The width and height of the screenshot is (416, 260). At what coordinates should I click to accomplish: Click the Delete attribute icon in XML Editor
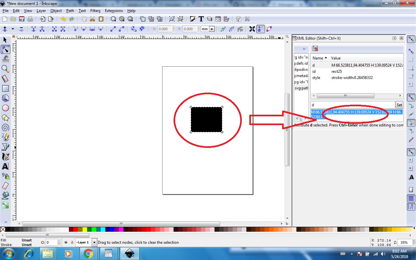(x=315, y=48)
